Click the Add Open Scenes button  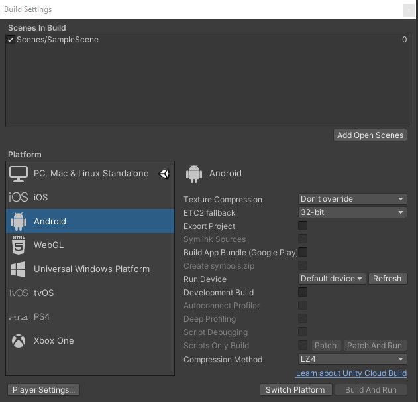[370, 135]
